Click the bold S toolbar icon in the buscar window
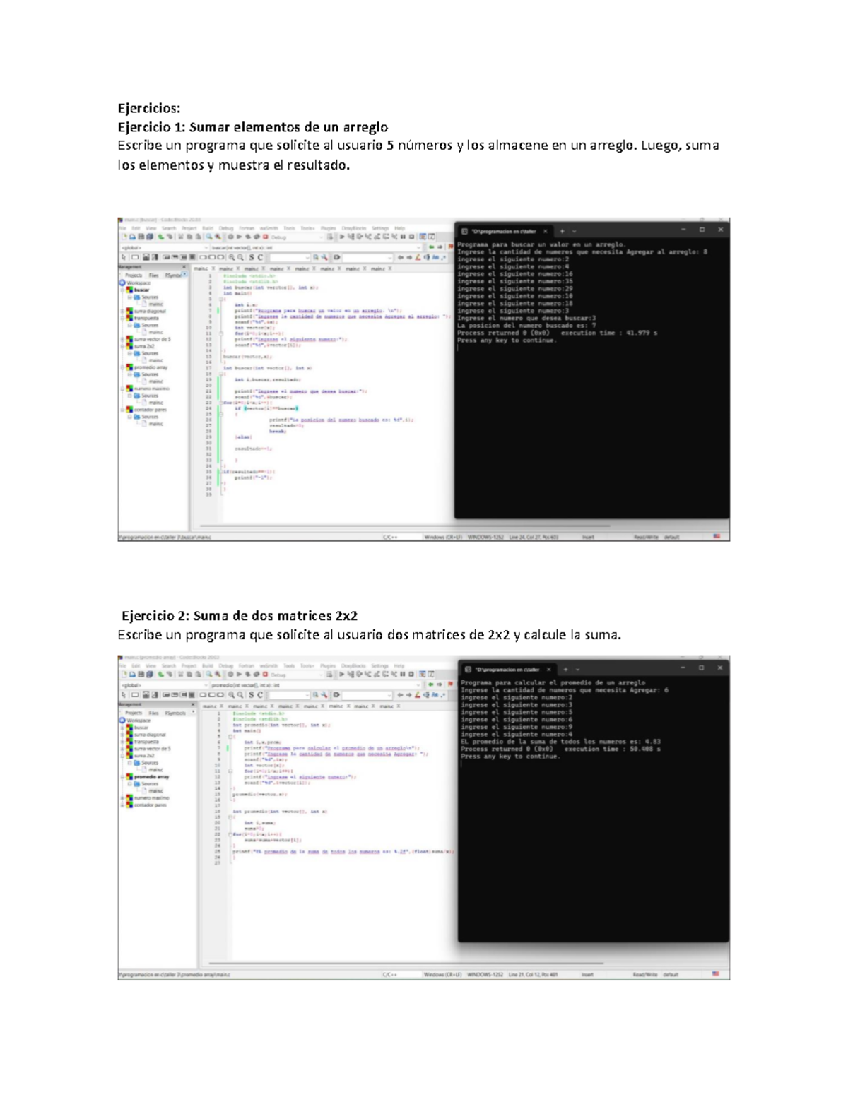Screen dimensions: 848x1097 click(x=251, y=258)
